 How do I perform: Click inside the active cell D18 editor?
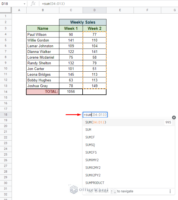click(x=95, y=115)
